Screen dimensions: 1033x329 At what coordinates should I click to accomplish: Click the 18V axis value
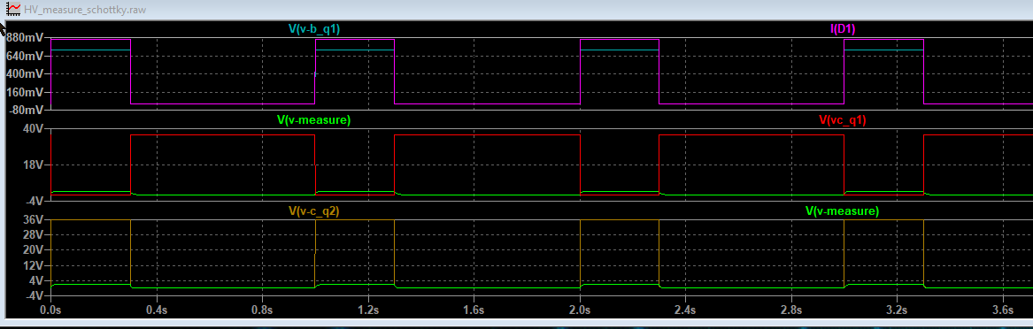click(33, 165)
